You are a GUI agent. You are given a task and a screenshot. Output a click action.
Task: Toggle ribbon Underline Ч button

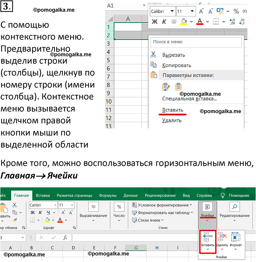tap(48, 212)
